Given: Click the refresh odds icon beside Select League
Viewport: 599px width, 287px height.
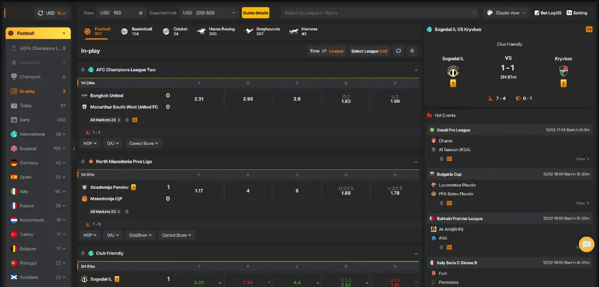Looking at the screenshot, I should [x=398, y=51].
